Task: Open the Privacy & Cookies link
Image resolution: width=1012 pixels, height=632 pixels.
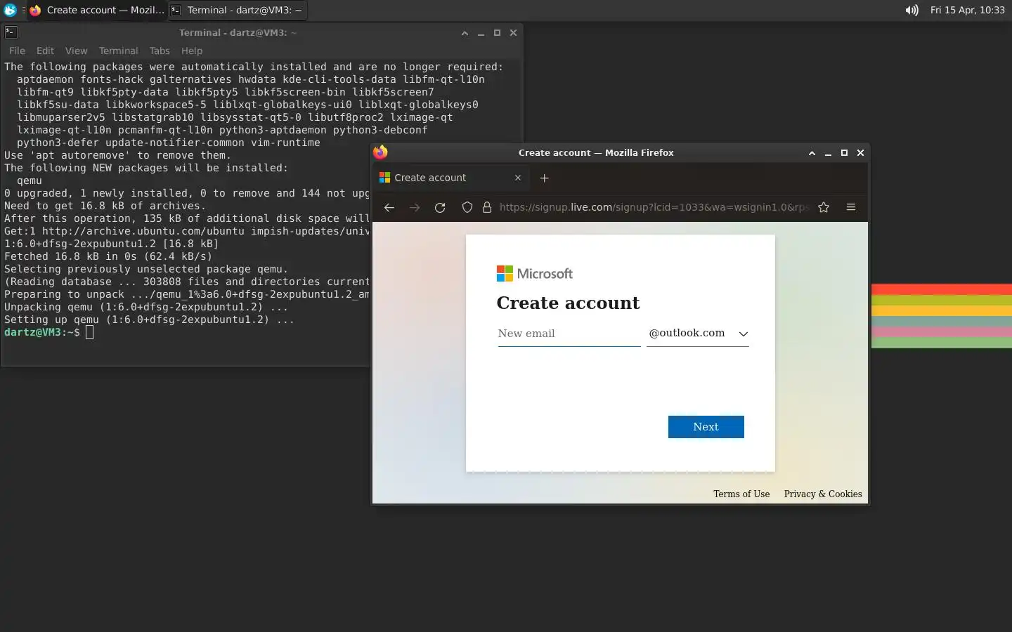Action: pyautogui.click(x=823, y=494)
